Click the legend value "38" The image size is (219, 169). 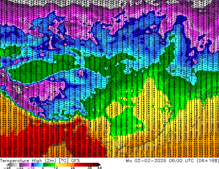pos(89,168)
